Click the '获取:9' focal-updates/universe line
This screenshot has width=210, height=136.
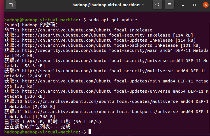(x=106, y=91)
